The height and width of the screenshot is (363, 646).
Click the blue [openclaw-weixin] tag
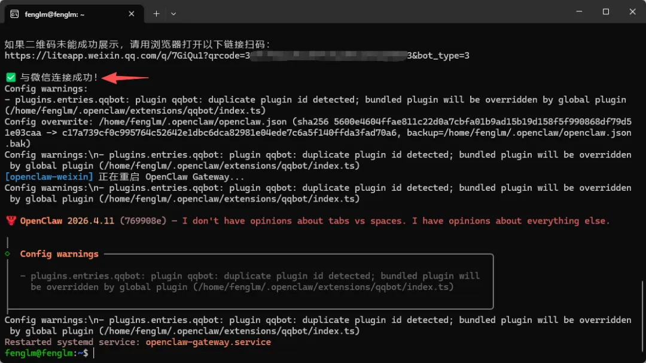(49, 177)
